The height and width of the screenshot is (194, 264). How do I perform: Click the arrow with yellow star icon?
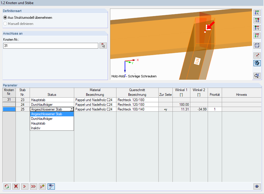42,186
